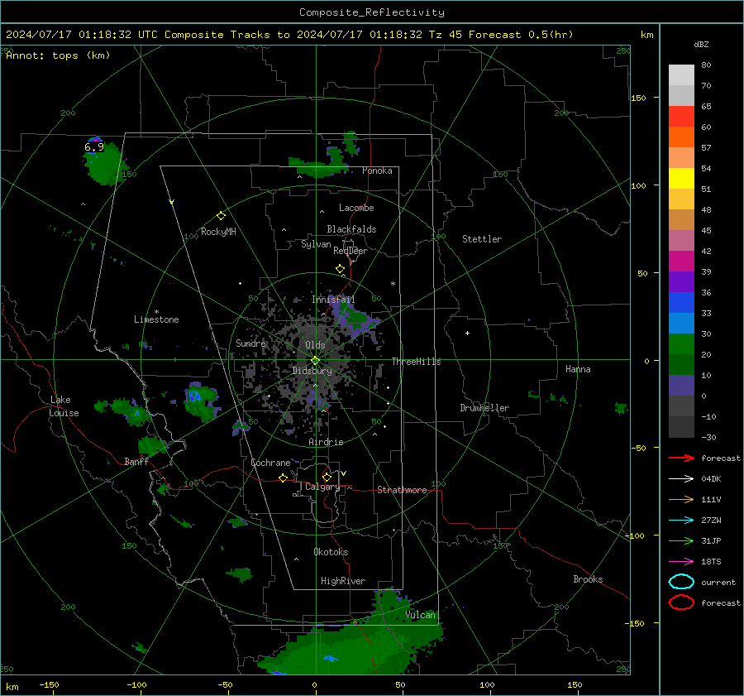Click the RockyMH label on map
This screenshot has width=744, height=696.
218,232
